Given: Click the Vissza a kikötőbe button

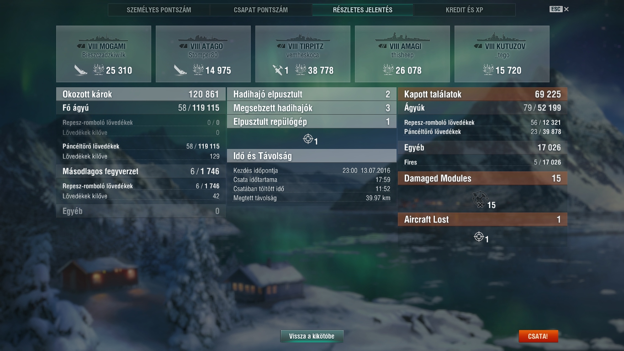Looking at the screenshot, I should click(x=312, y=336).
